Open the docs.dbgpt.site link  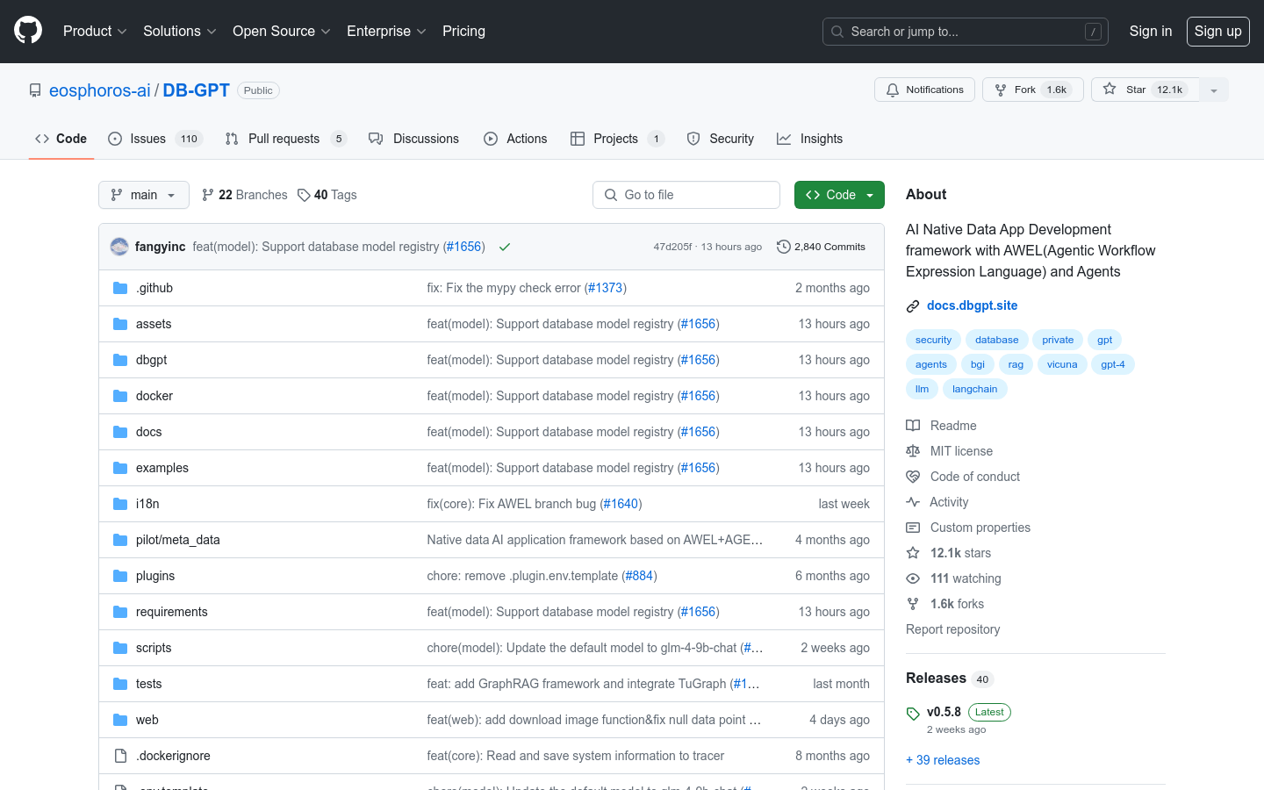point(973,305)
